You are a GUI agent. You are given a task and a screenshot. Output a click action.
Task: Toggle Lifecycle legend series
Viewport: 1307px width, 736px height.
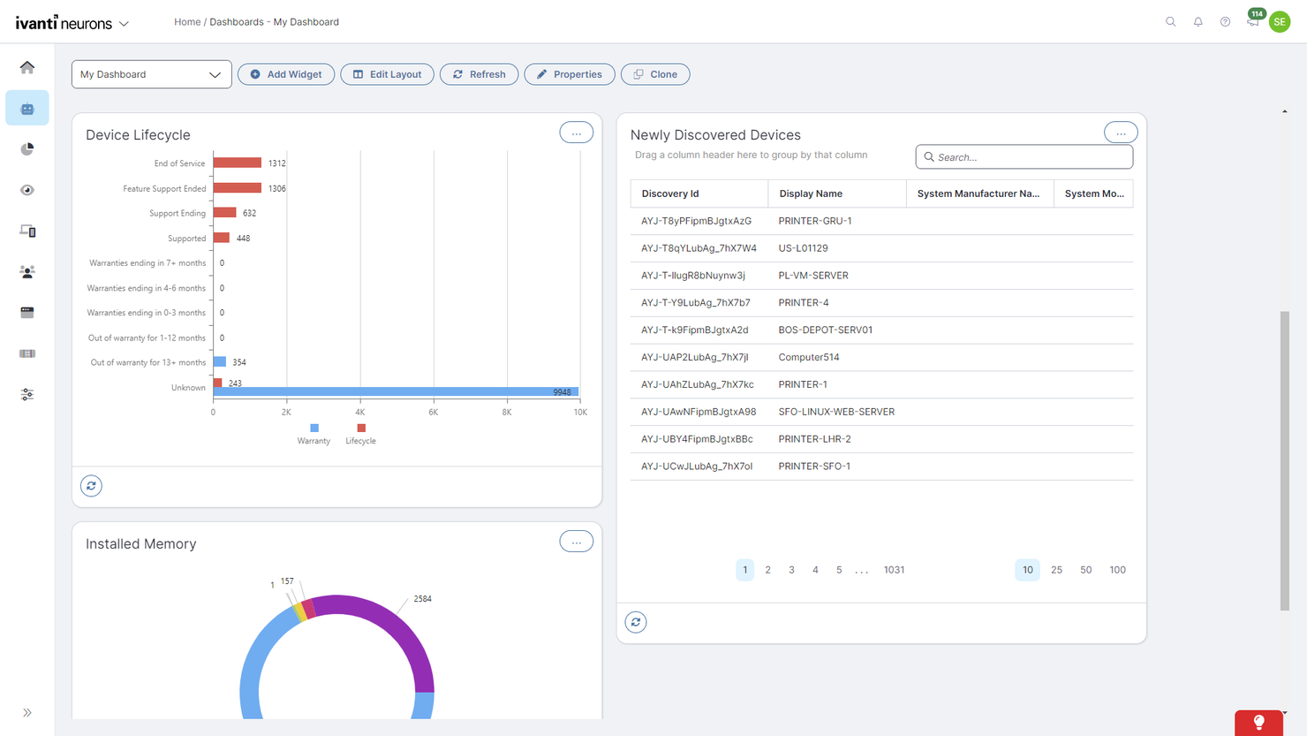click(360, 434)
